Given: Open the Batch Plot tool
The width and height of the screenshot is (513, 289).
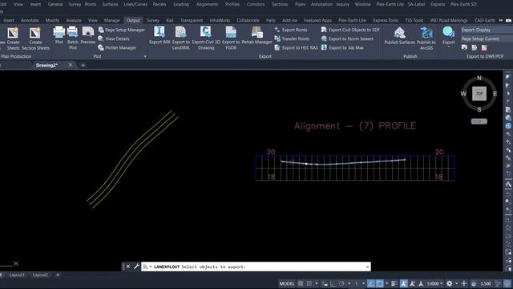Looking at the screenshot, I should pyautogui.click(x=73, y=39).
